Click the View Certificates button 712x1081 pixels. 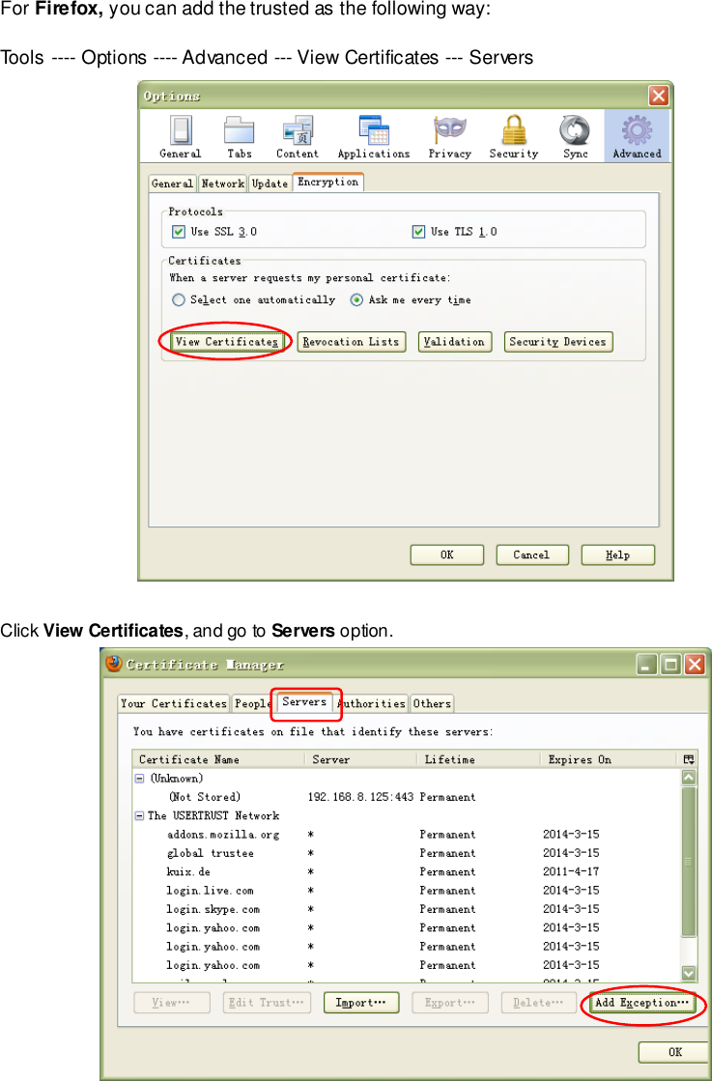pyautogui.click(x=227, y=341)
